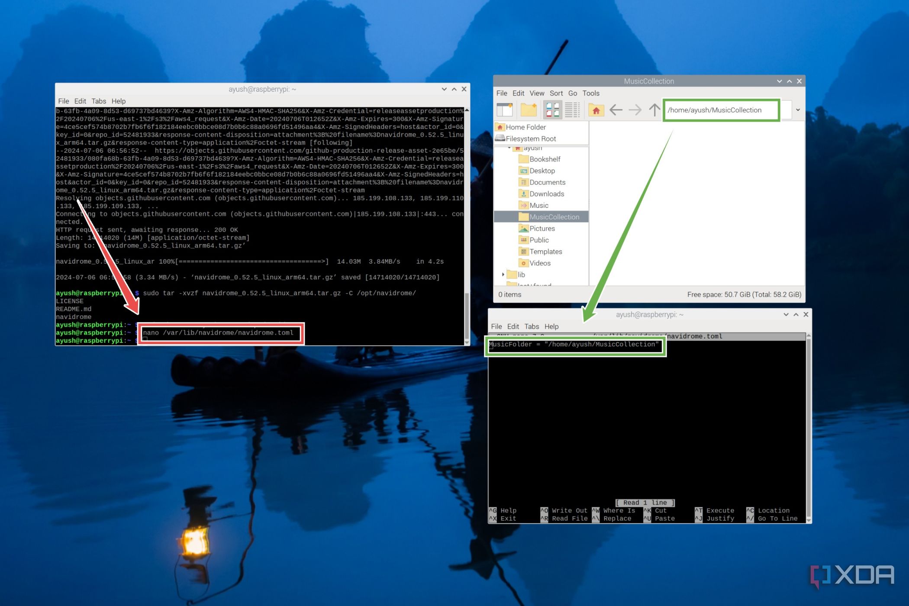Click the /home/ayush/MusicCollection path field

pos(721,110)
